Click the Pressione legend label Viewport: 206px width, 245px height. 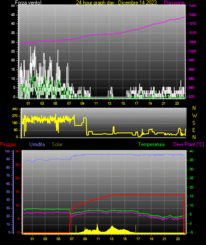[x=174, y=3]
